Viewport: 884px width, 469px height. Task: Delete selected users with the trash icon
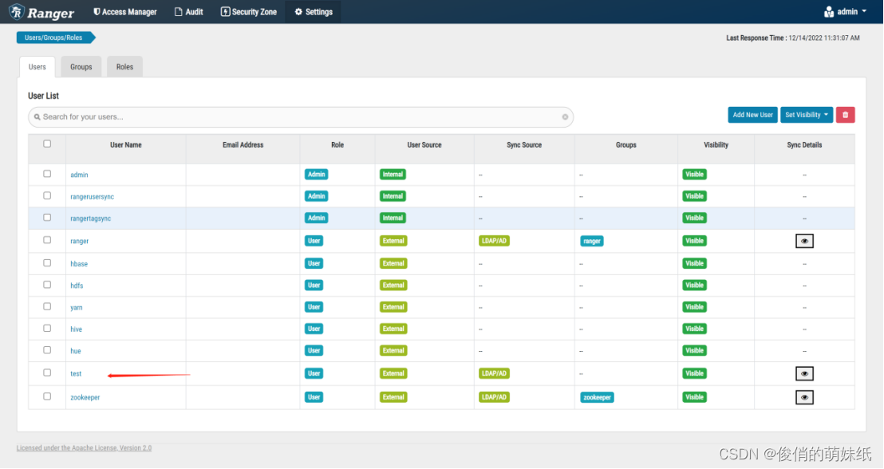pyautogui.click(x=845, y=114)
